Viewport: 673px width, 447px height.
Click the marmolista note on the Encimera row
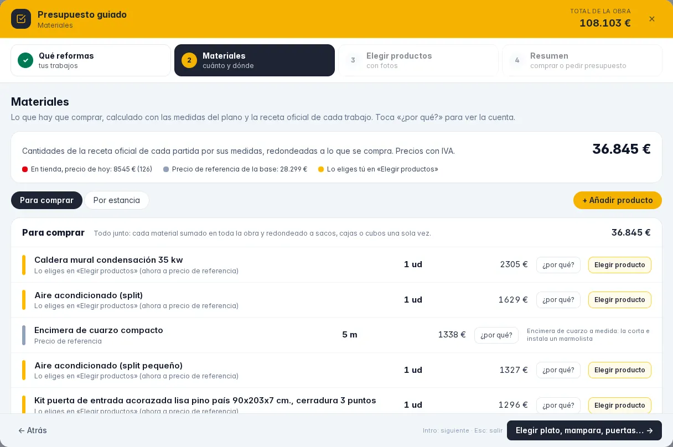588,335
